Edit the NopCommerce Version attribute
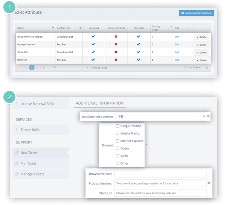226x205 pixels. point(177,37)
